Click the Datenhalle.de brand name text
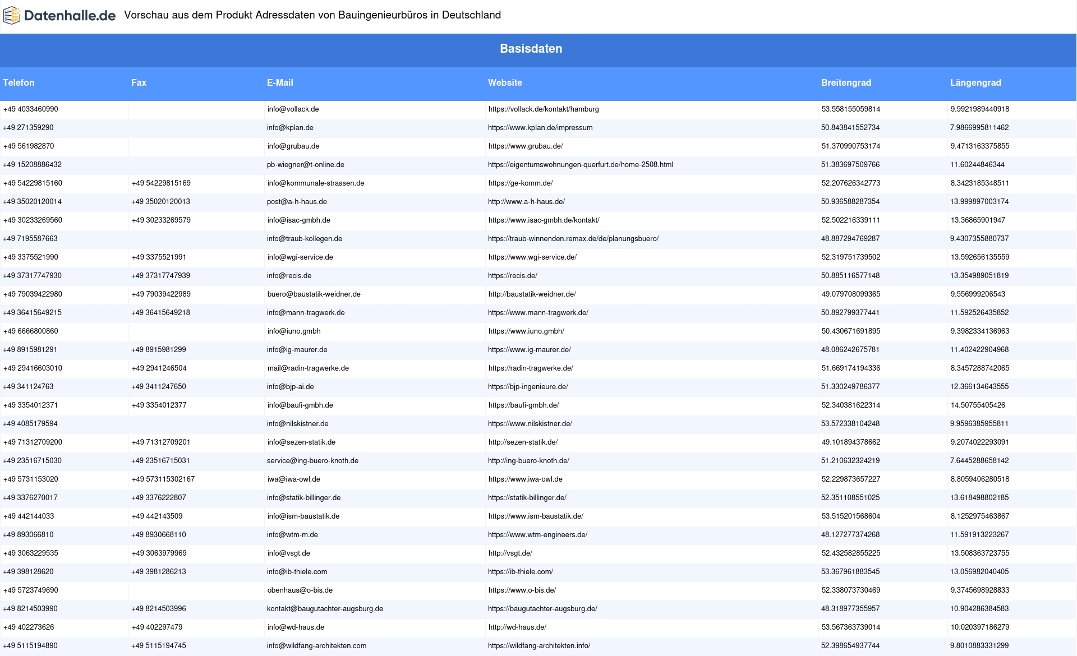The image size is (1077, 656). 70,15
